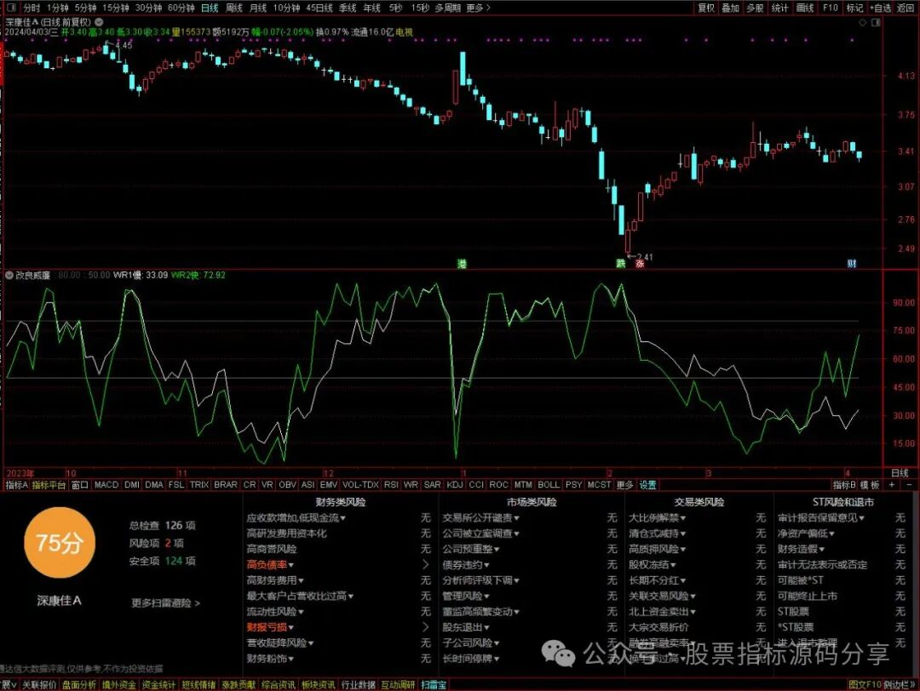This screenshot has height=691, width=920.
Task: Click the green 跌 marker under the candles
Action: [621, 264]
